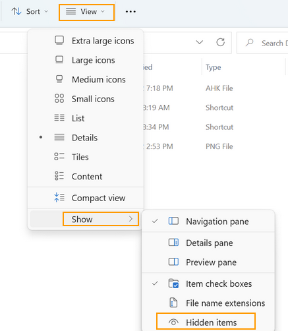Click the Preview pane layout icon
The image size is (288, 331).
tap(173, 262)
